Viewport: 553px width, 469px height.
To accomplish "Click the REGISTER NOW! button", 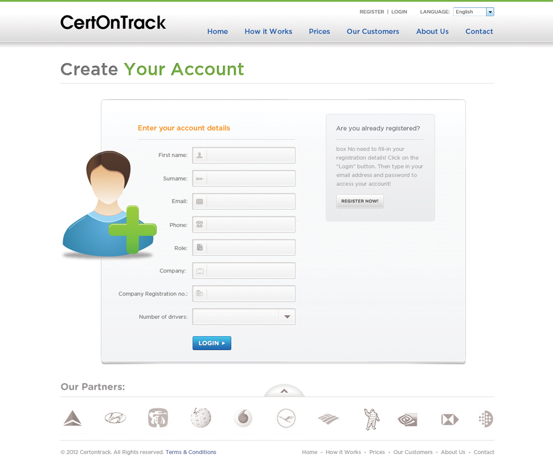I will (360, 202).
